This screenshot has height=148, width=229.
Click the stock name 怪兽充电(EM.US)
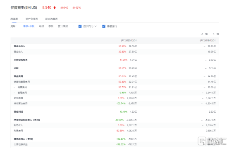(x=24, y=7)
